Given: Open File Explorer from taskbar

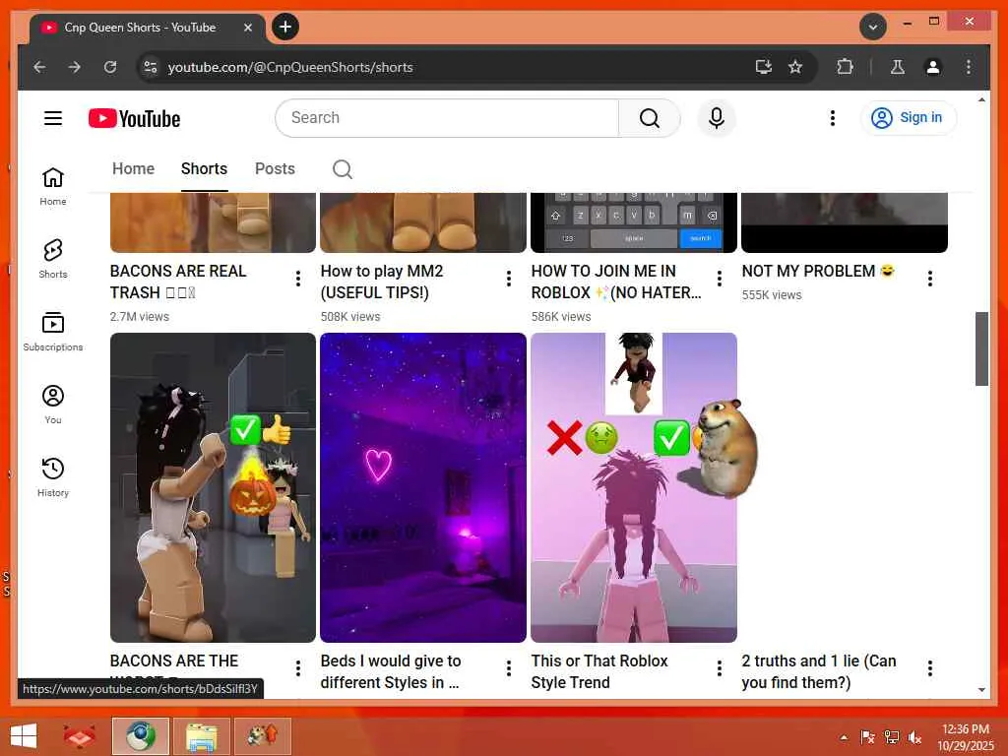Looking at the screenshot, I should tap(201, 735).
